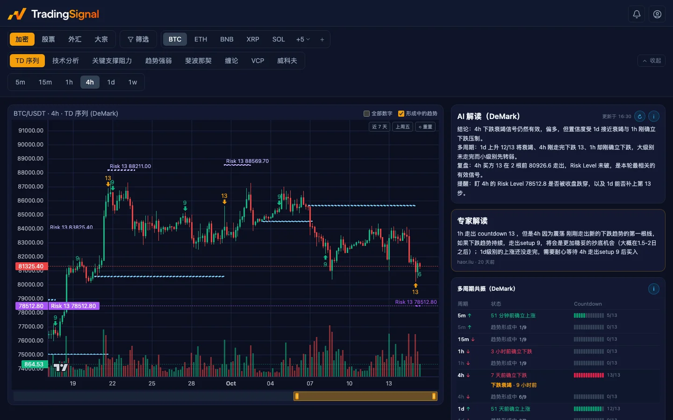
Task: Refresh the AI 解读 panel
Action: tap(640, 116)
